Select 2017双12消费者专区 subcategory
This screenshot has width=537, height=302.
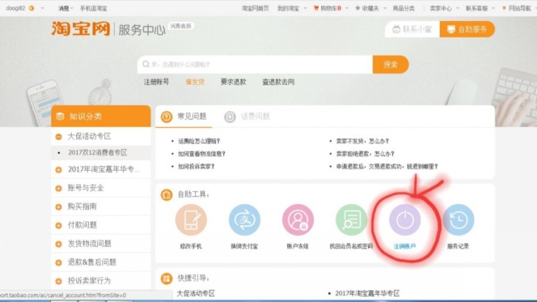[x=98, y=152]
